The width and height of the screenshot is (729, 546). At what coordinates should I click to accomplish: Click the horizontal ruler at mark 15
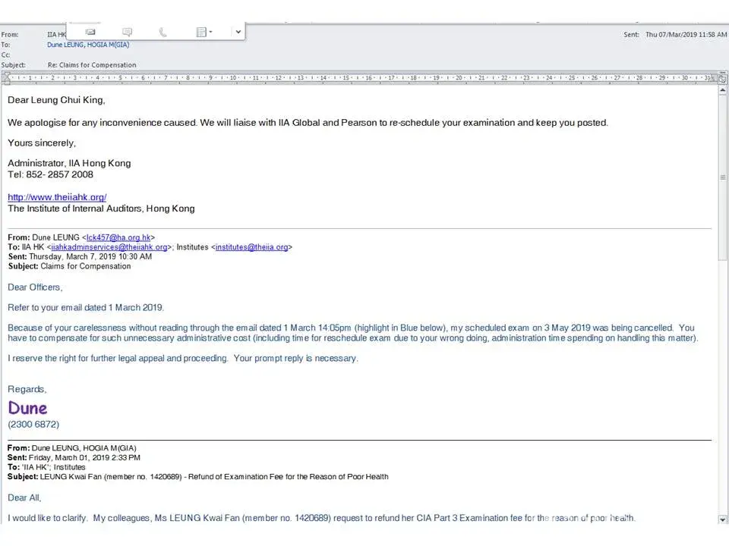click(x=346, y=77)
